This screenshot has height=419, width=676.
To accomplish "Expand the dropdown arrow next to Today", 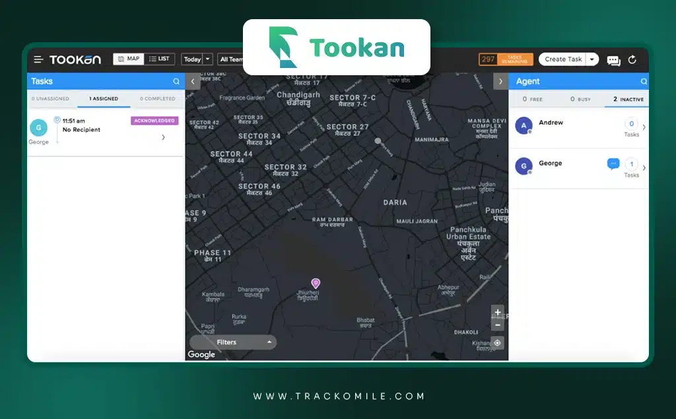I will click(208, 59).
